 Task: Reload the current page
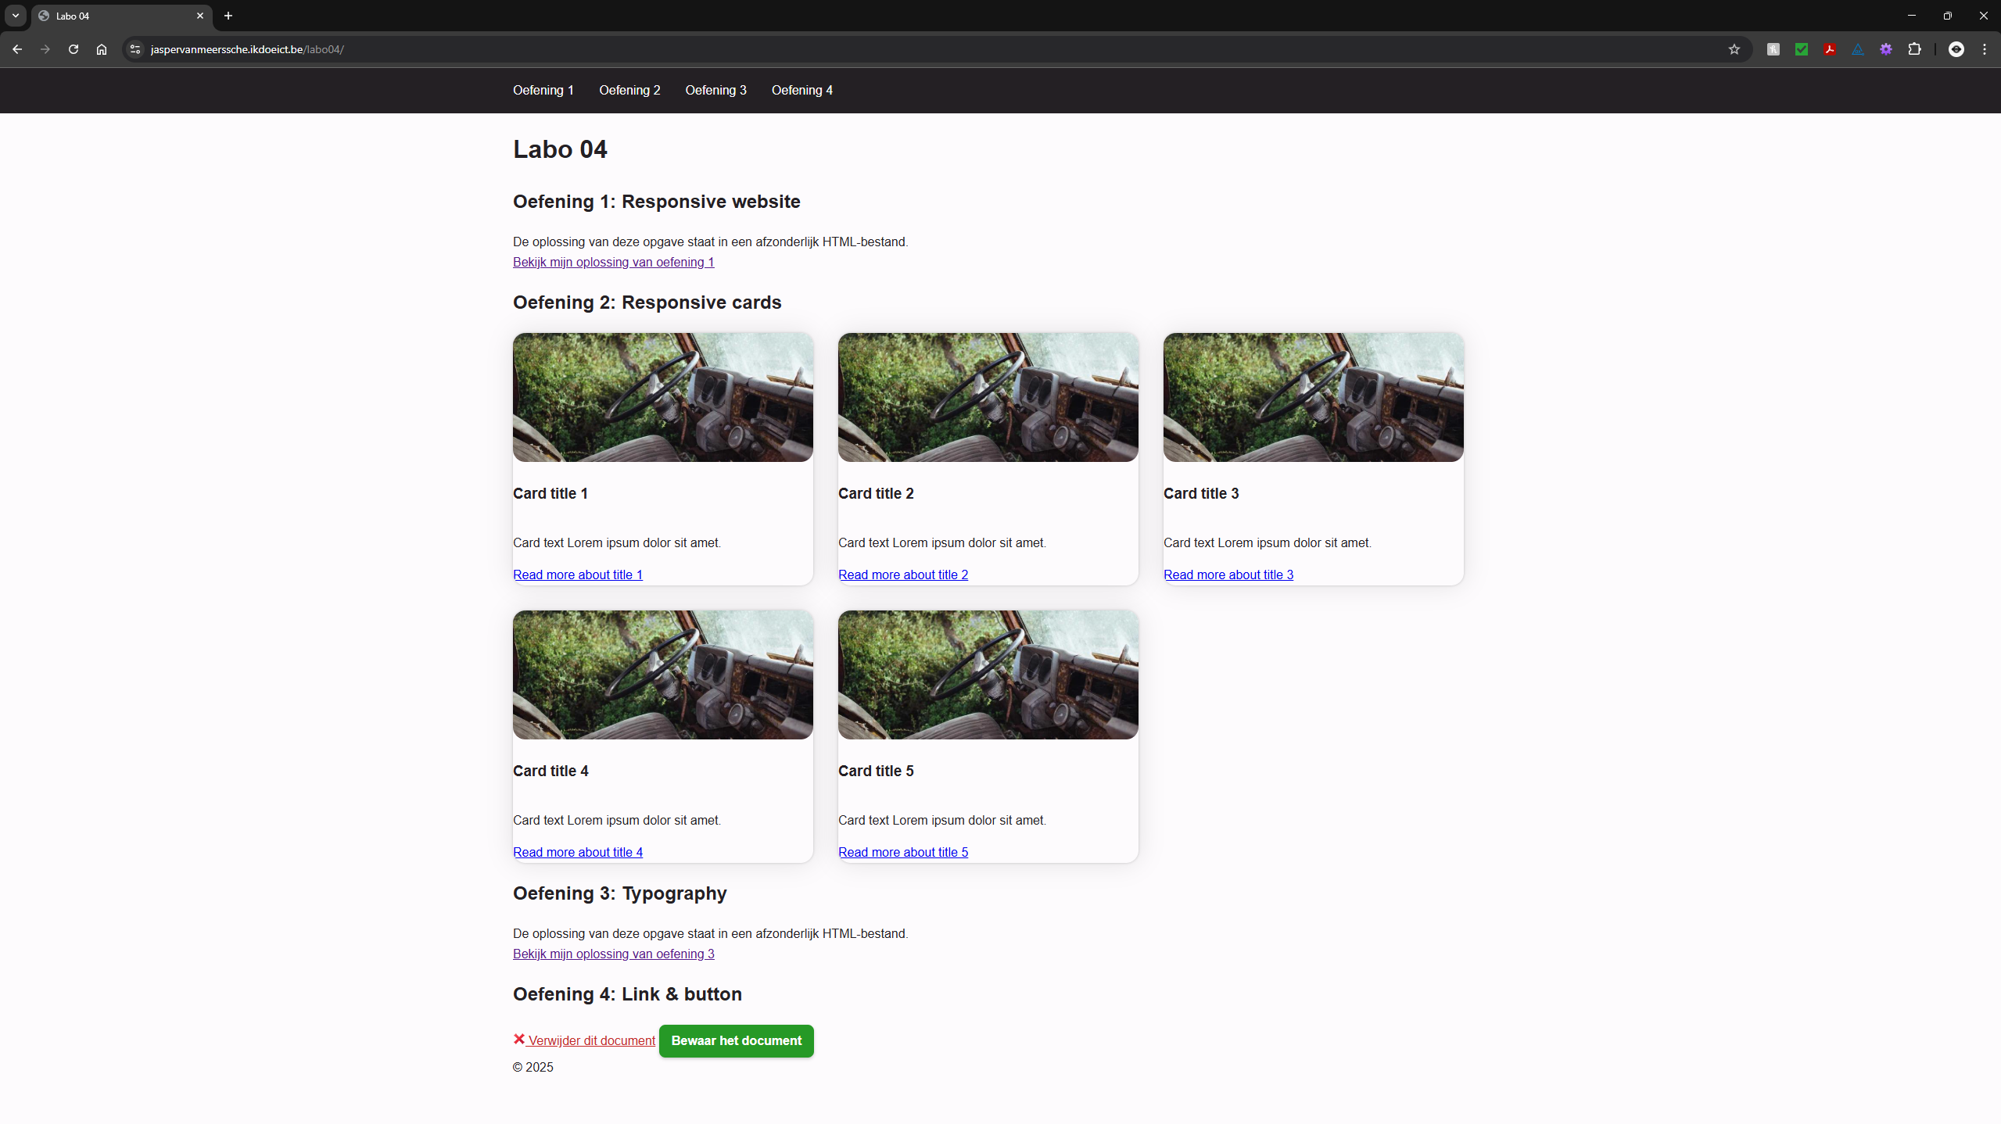[74, 49]
